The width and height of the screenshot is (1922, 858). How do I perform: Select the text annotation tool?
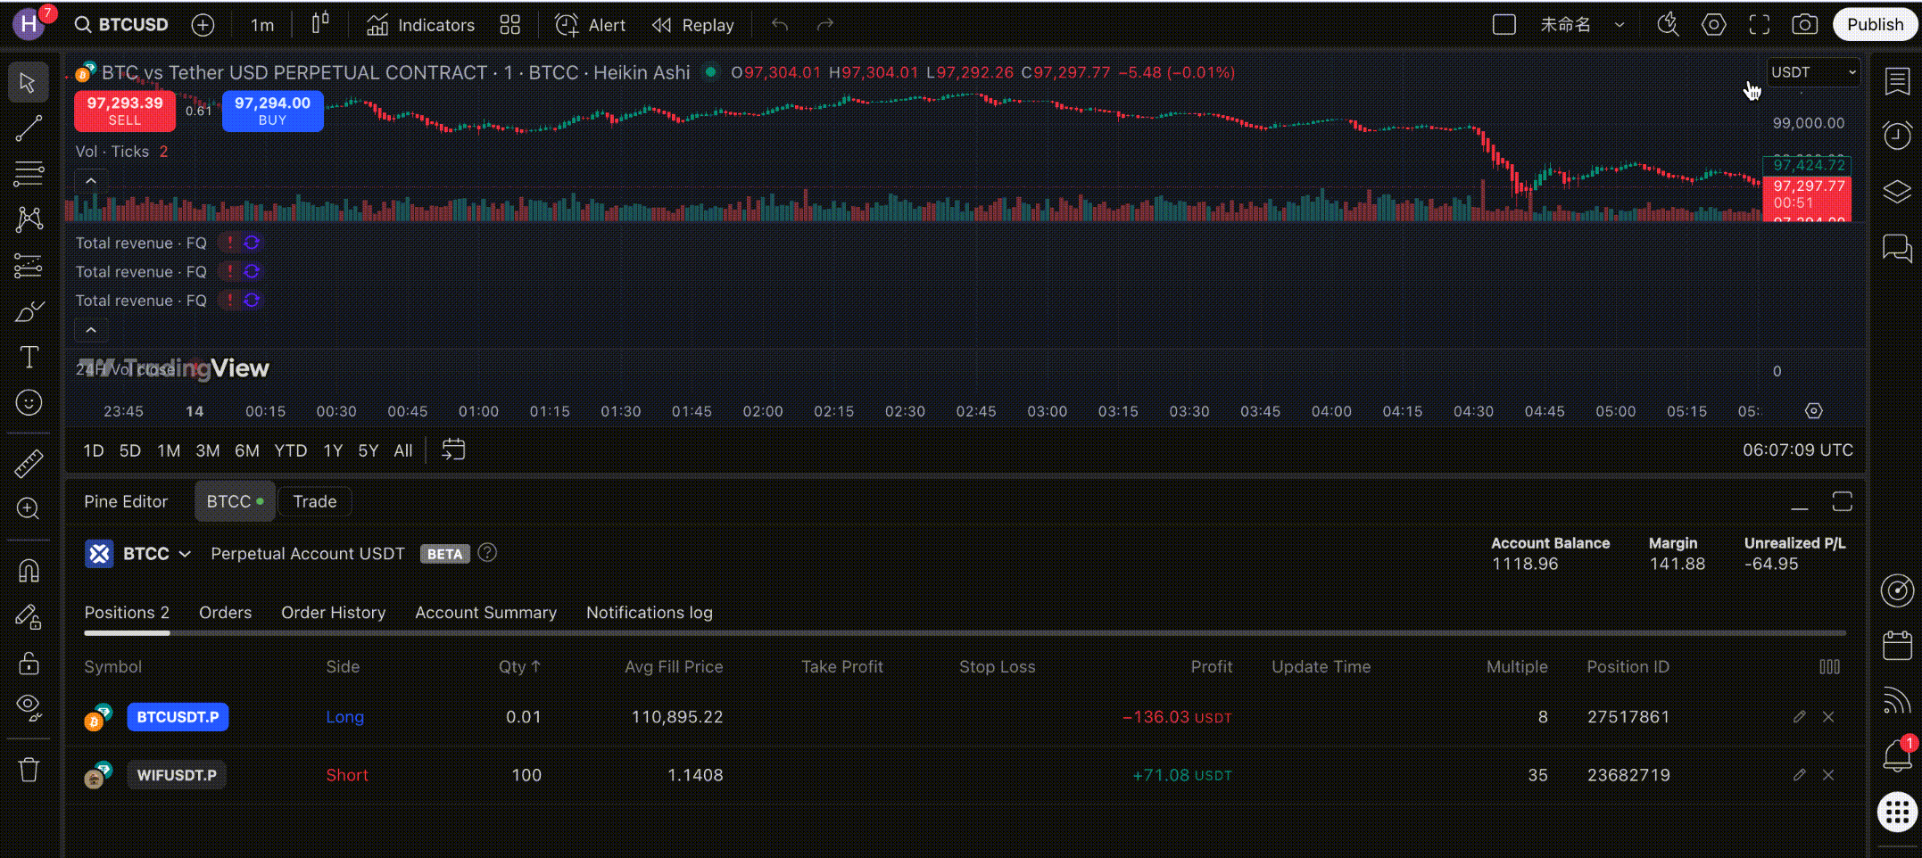[x=29, y=358]
